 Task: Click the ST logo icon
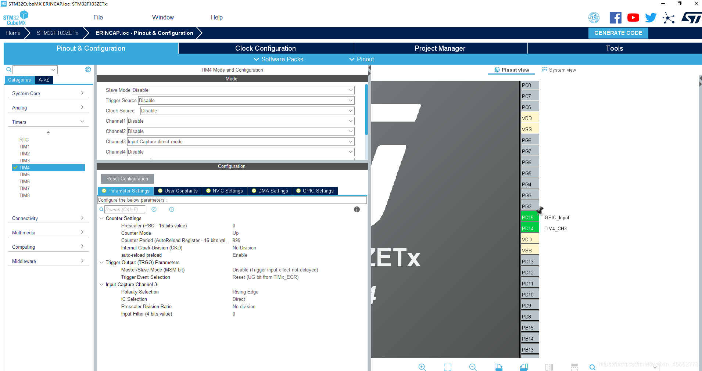[691, 18]
